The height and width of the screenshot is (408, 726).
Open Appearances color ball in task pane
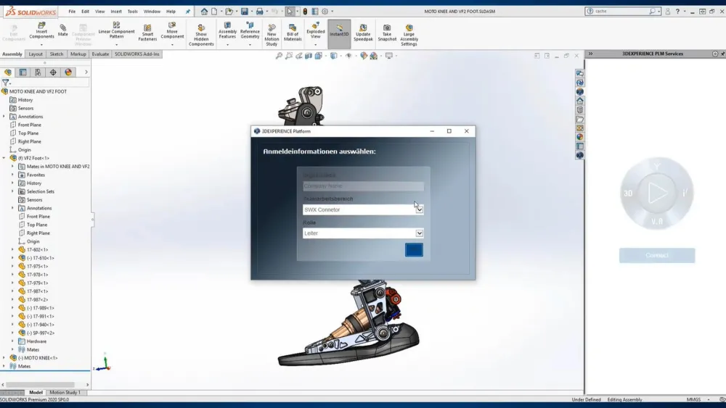(579, 137)
